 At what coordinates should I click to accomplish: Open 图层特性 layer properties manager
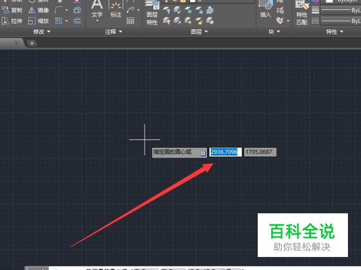(152, 12)
